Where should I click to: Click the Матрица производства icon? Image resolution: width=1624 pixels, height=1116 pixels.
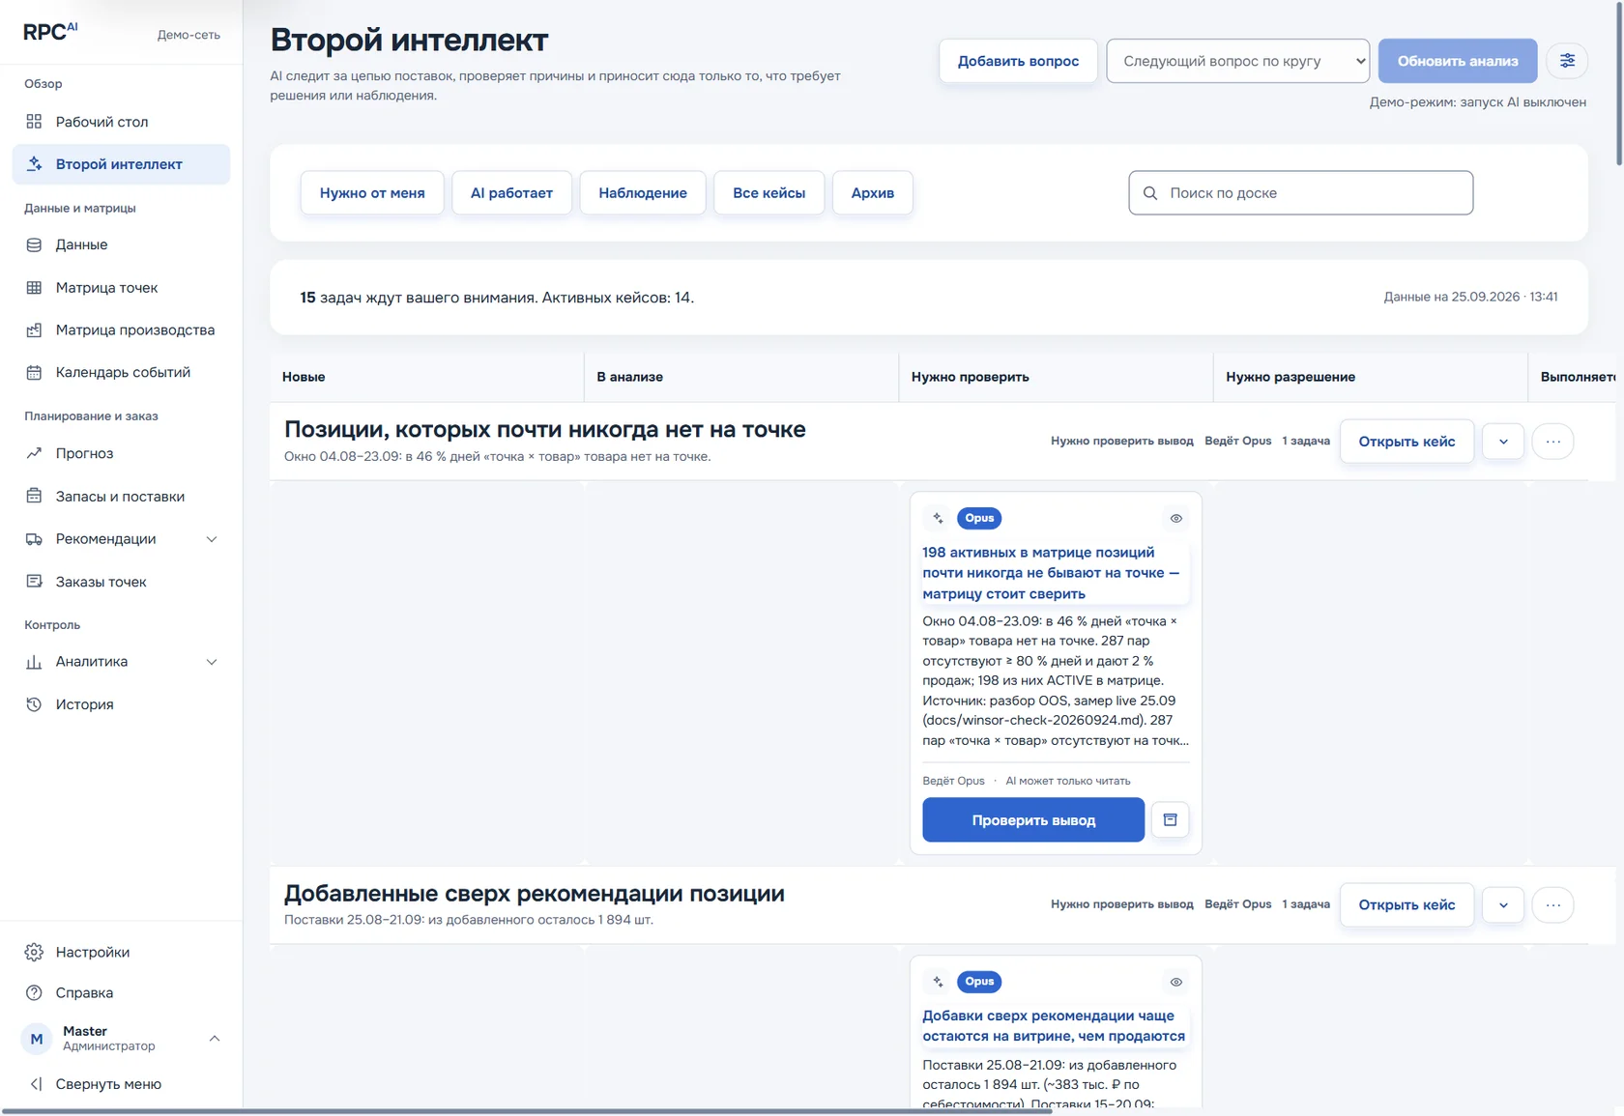pos(34,330)
